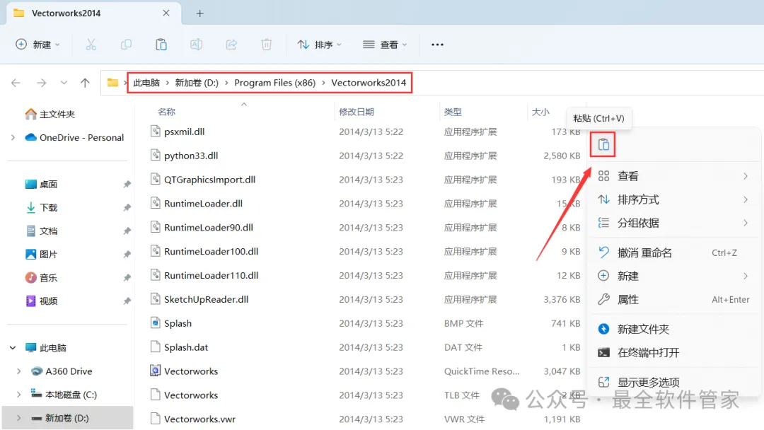Click the Share icon in toolbar

[x=231, y=45]
